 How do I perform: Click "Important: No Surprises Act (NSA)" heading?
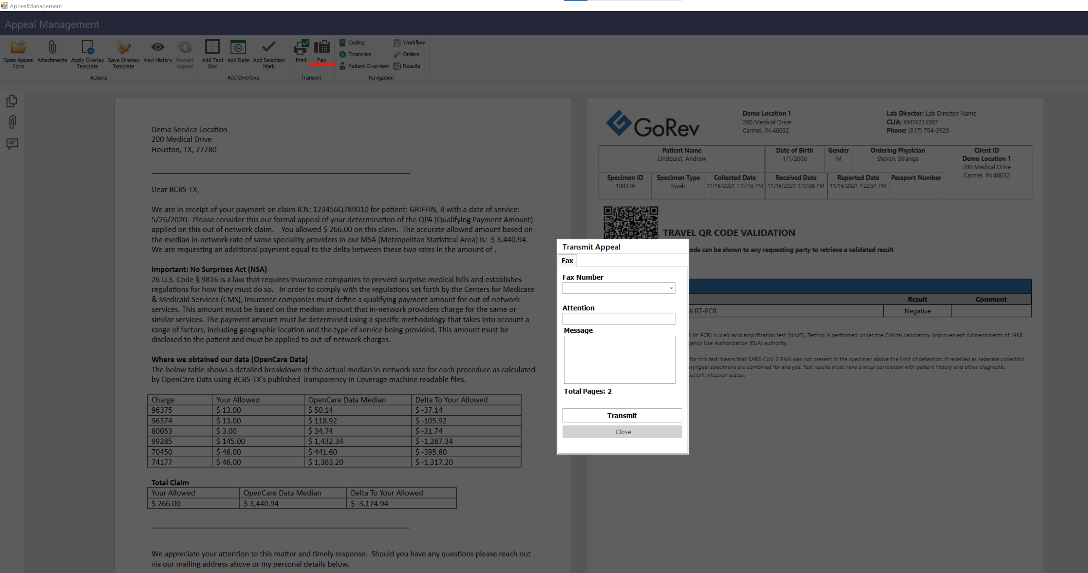[x=209, y=269]
